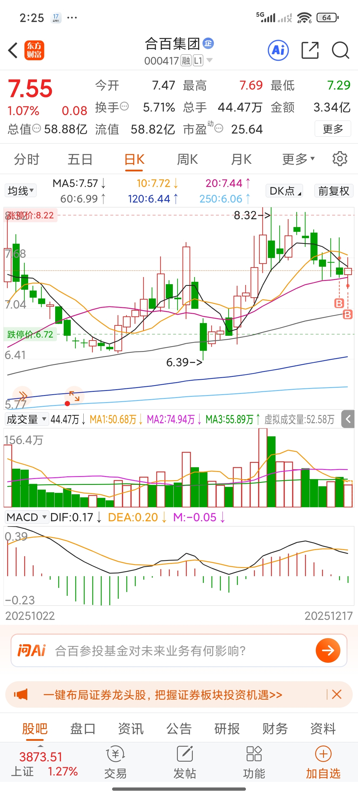Open chart settings gear icon
The image size is (358, 796).
point(340,159)
